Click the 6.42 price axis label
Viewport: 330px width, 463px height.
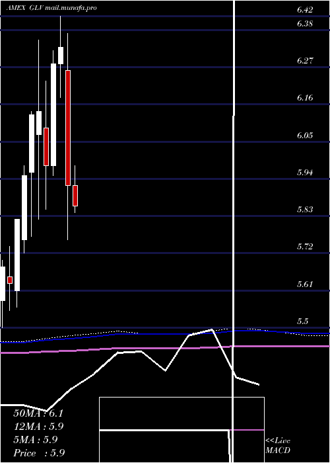[305, 10]
